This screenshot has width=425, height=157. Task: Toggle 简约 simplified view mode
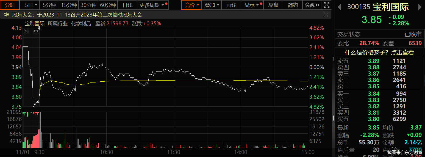tap(293, 5)
